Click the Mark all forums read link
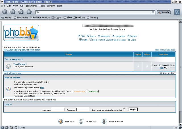 (13, 73)
